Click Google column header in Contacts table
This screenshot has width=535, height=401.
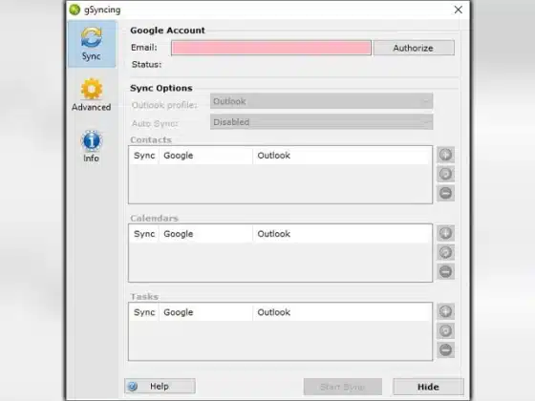[x=205, y=156]
